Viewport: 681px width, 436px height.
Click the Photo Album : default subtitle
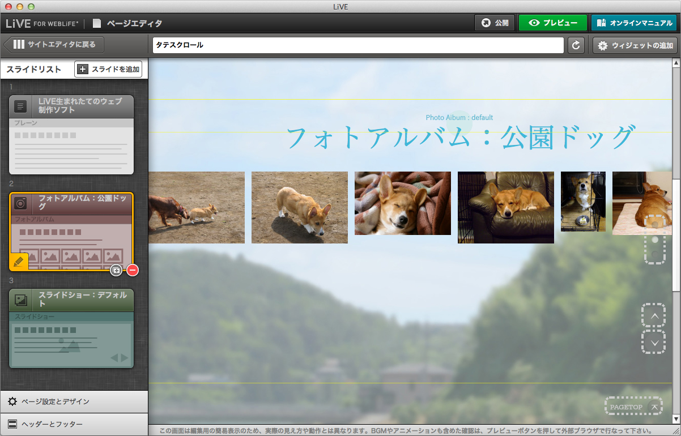(x=459, y=117)
